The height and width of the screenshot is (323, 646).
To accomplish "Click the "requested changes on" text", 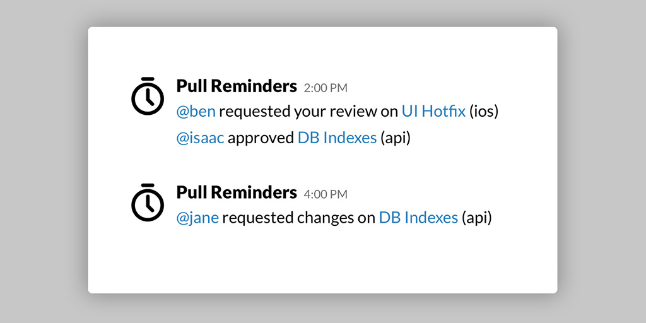I will [298, 218].
